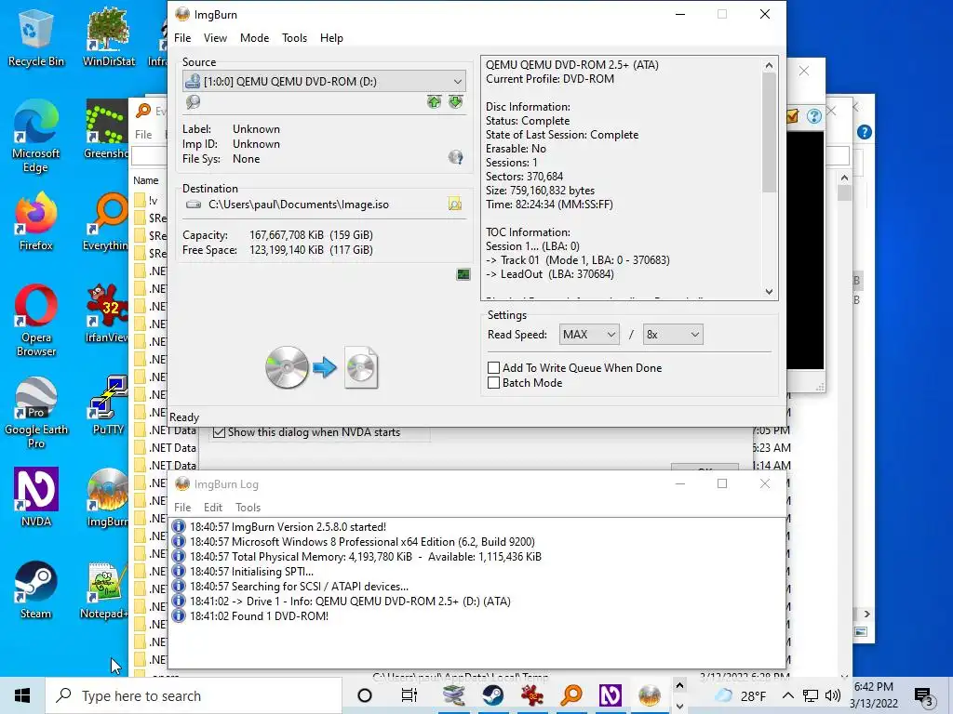This screenshot has width=953, height=714.
Task: Start reading disc to image file
Action: pos(322,368)
